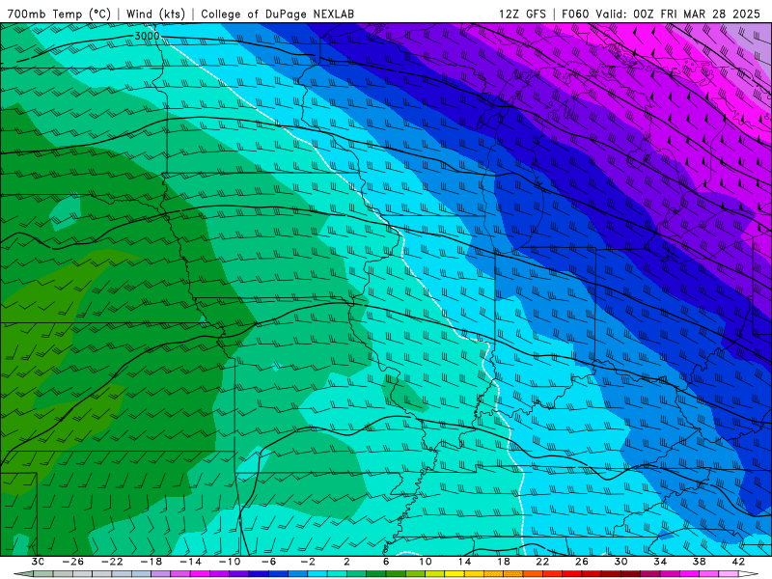This screenshot has height=579, width=772.
Task: Click the '18' color scale label
Action: (503, 562)
